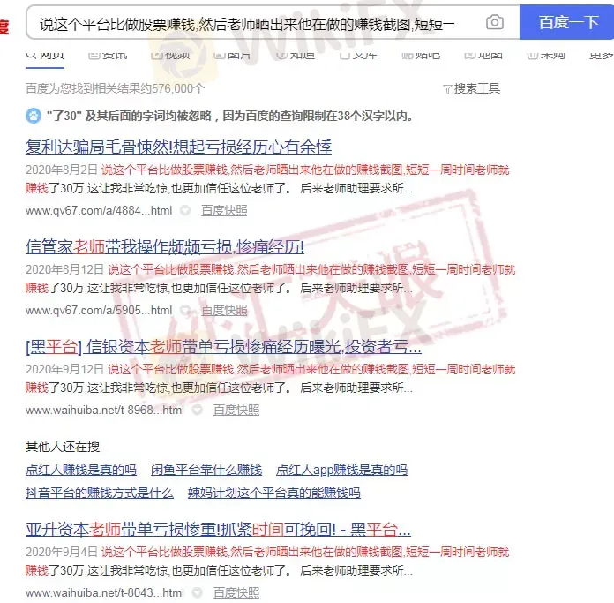Open result 信管家老师带我操作频频亏损,惨痛经历!
The width and height of the screenshot is (614, 603).
tap(165, 247)
